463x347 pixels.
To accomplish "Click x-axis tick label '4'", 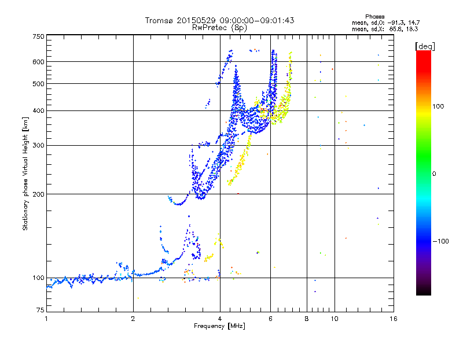I will point(220,319).
